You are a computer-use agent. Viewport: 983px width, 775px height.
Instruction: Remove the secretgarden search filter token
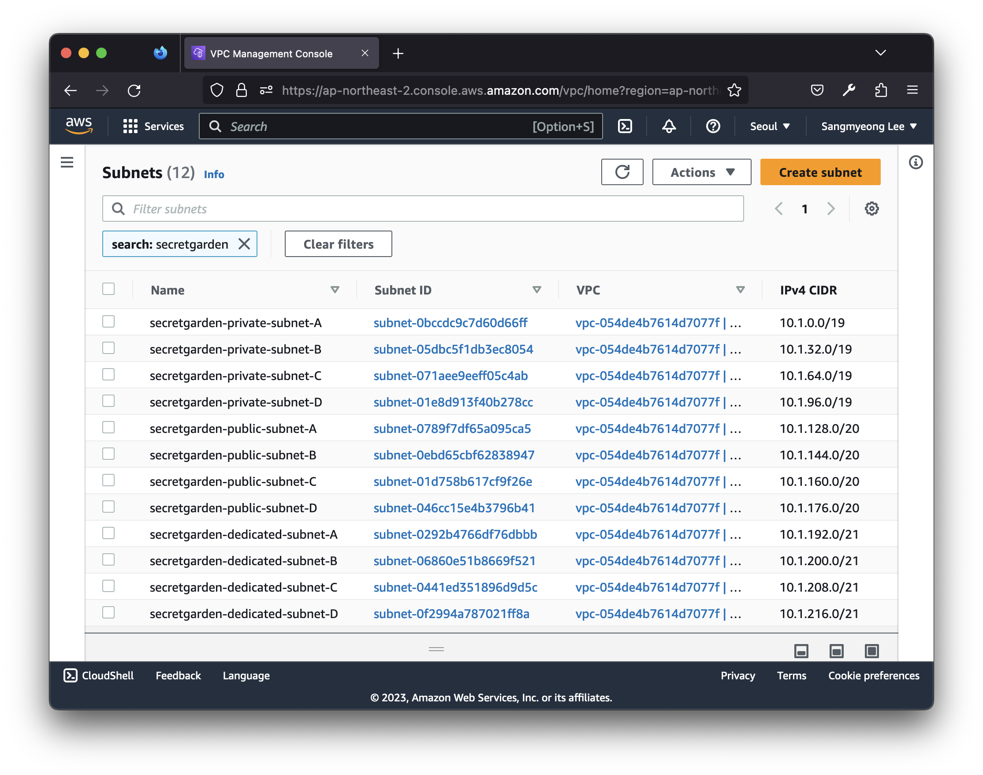coord(244,244)
